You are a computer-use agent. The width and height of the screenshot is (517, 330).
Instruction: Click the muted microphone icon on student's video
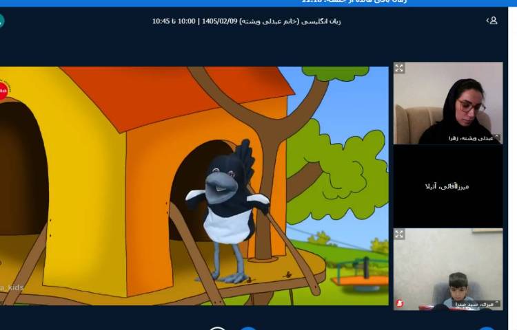point(400,303)
